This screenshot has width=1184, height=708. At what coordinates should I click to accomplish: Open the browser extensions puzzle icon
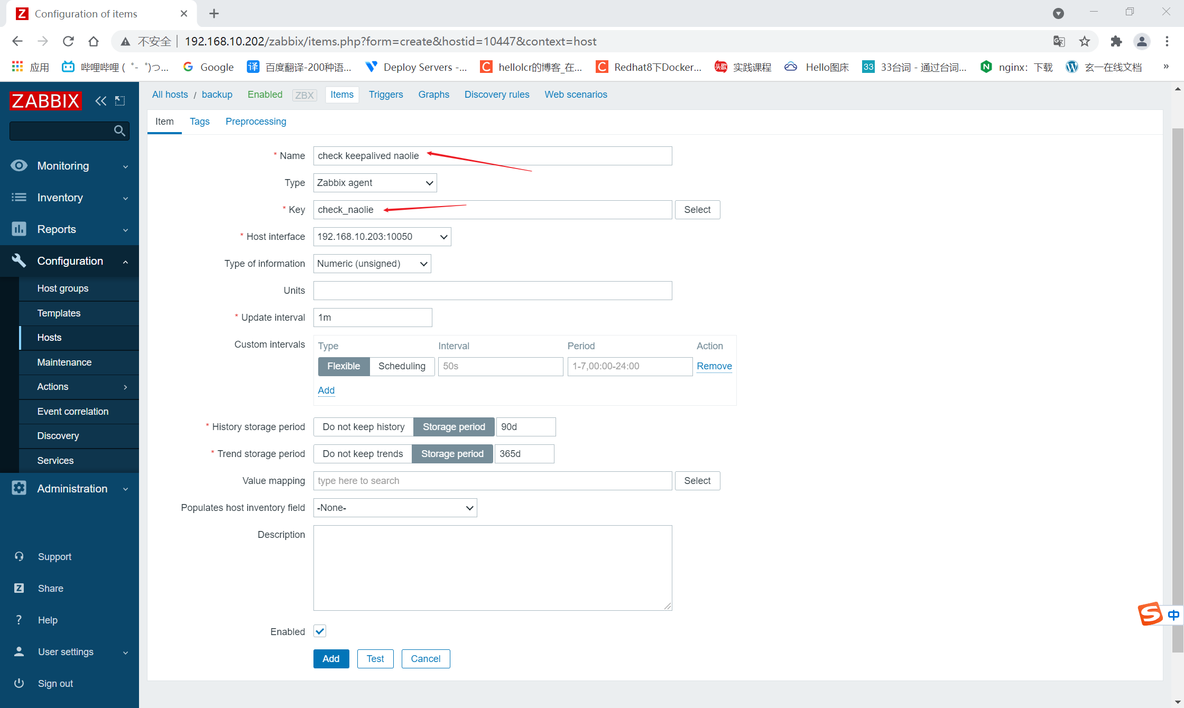(x=1116, y=41)
